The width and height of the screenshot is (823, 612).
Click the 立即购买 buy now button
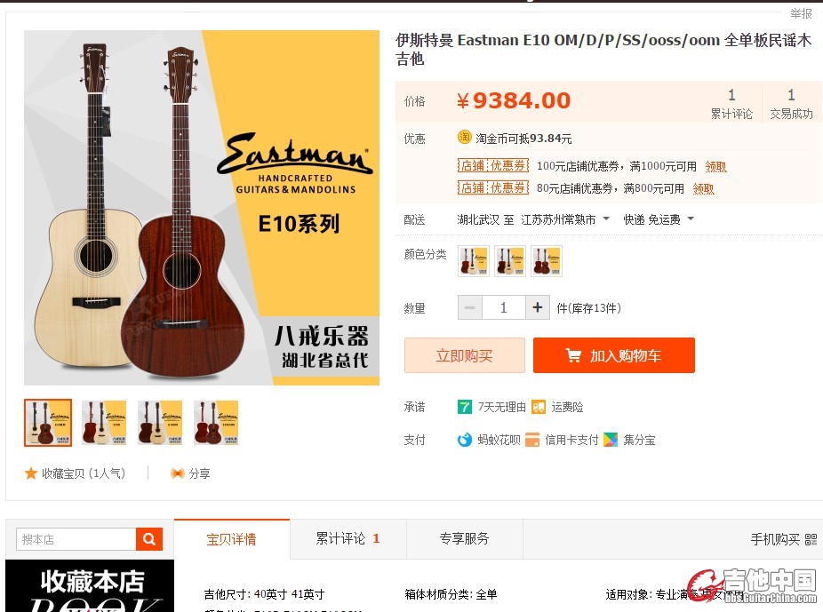(465, 355)
